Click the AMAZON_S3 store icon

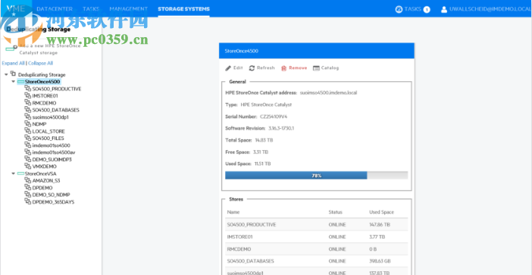pyautogui.click(x=27, y=180)
